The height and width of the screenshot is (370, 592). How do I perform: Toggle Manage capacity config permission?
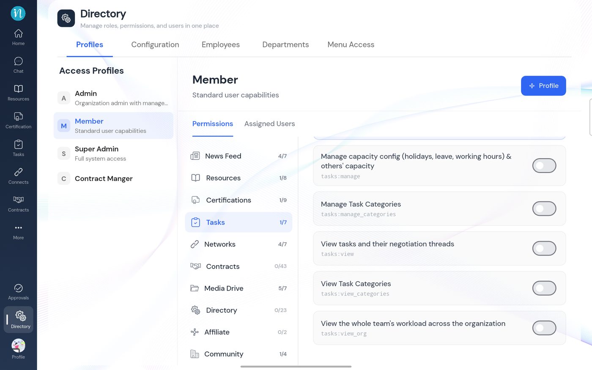[544, 166]
